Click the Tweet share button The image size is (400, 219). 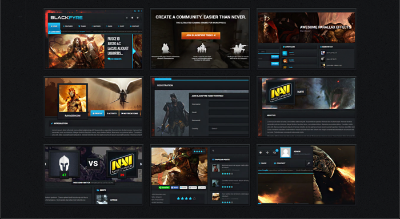pyautogui.click(x=183, y=188)
